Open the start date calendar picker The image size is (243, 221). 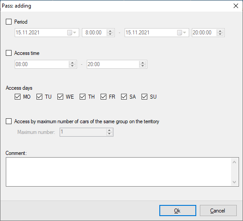pyautogui.click(x=72, y=33)
